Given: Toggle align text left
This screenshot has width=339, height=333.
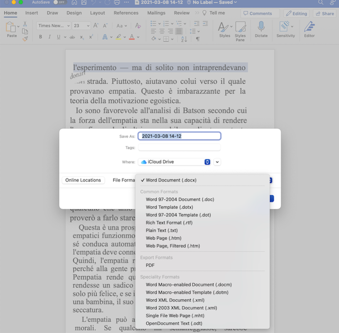Looking at the screenshot, I should (x=153, y=31).
